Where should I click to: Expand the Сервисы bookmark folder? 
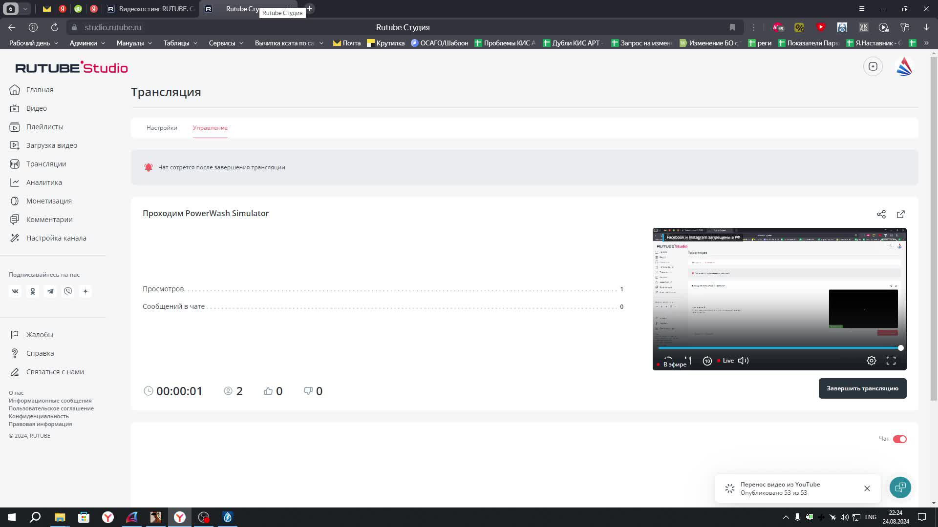(x=225, y=43)
